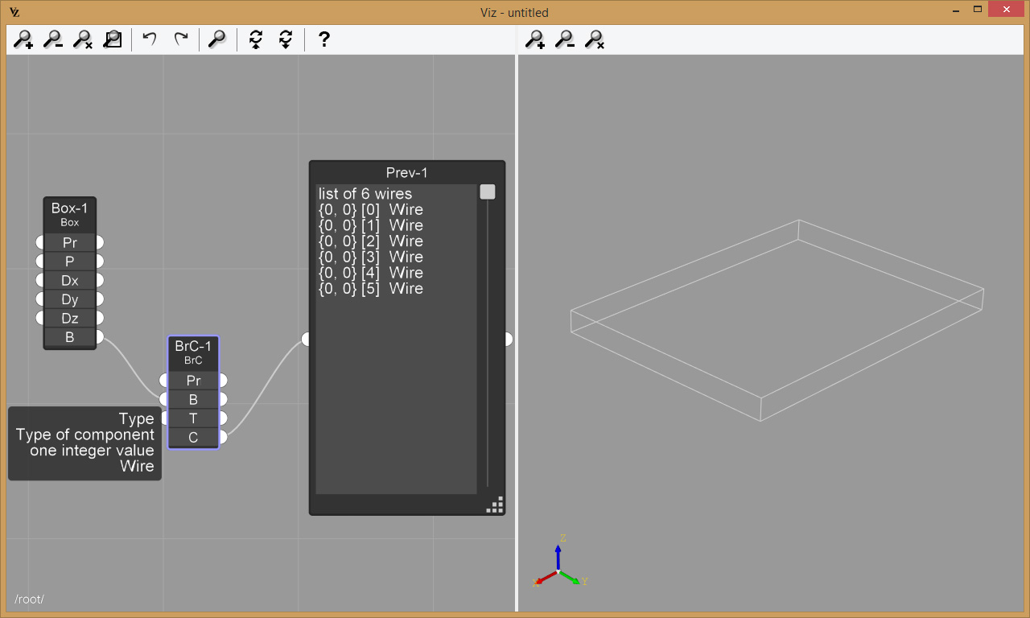Click zoom out icon in graph toolbar
The width and height of the screenshot is (1030, 618).
pos(53,39)
